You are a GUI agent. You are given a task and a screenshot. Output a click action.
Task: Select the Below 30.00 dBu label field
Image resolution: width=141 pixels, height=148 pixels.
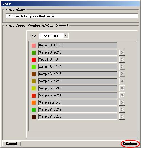78,45
